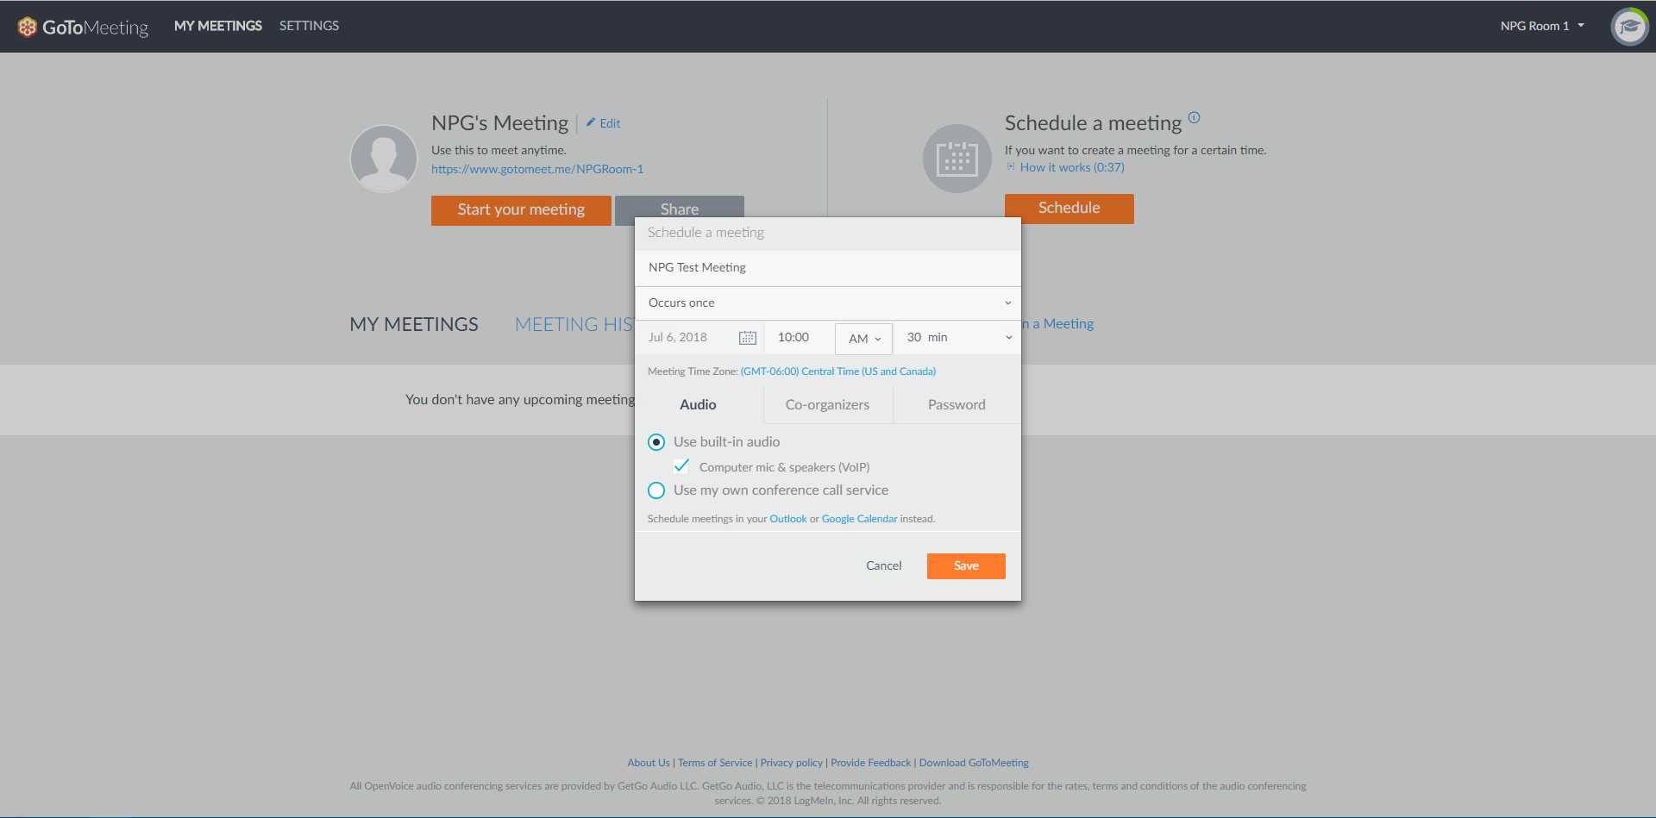Go to MY MEETINGS in the header
The height and width of the screenshot is (818, 1656).
tap(218, 26)
